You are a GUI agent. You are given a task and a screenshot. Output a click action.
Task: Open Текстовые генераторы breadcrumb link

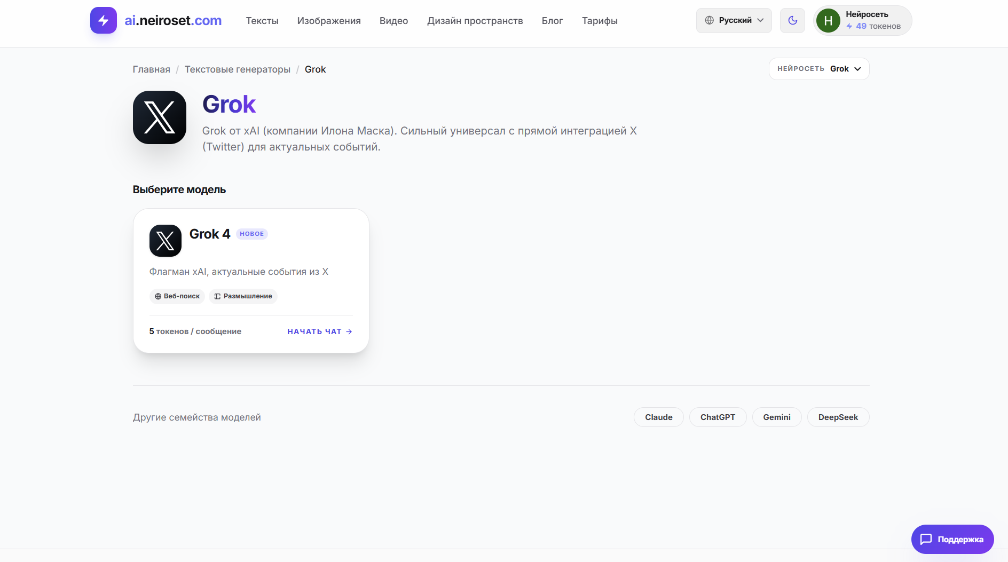(x=238, y=69)
